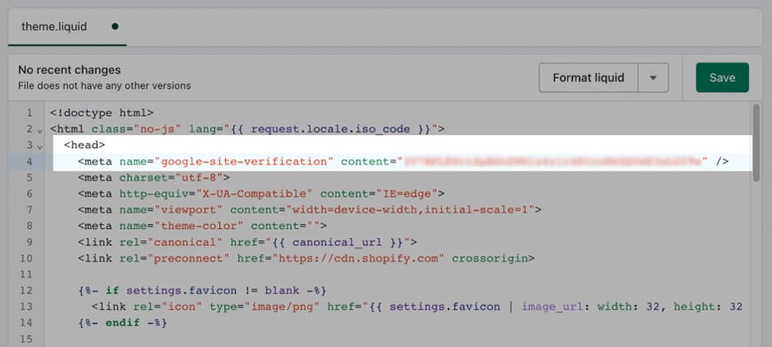Viewport: 772px width, 347px height.
Task: Select the theme.liquid tab
Action: click(54, 26)
